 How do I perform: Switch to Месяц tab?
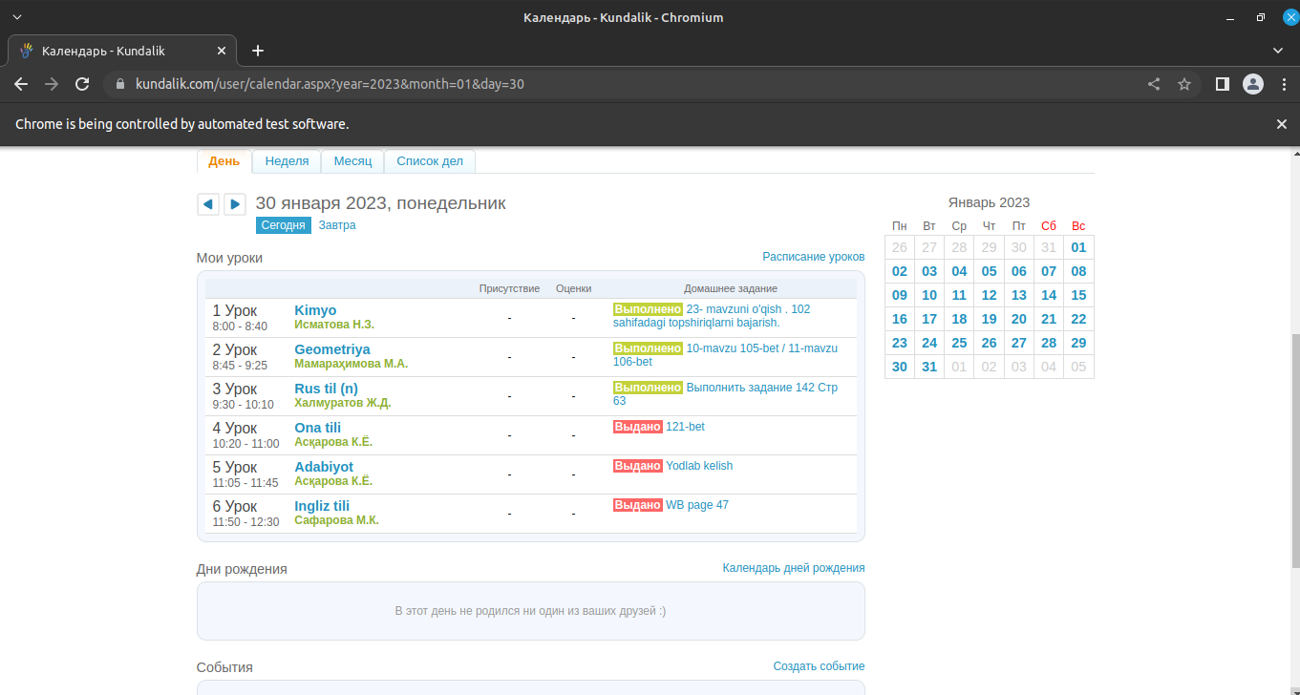pos(352,161)
